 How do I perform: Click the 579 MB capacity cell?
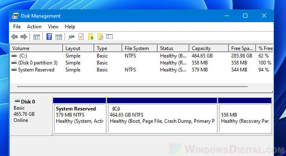pyautogui.click(x=200, y=70)
